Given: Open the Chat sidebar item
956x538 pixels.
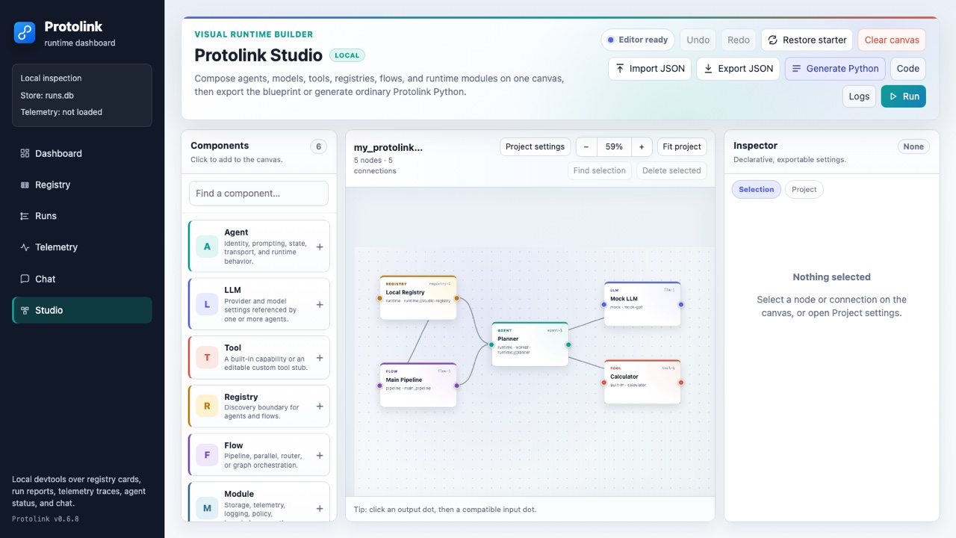Looking at the screenshot, I should (82, 279).
